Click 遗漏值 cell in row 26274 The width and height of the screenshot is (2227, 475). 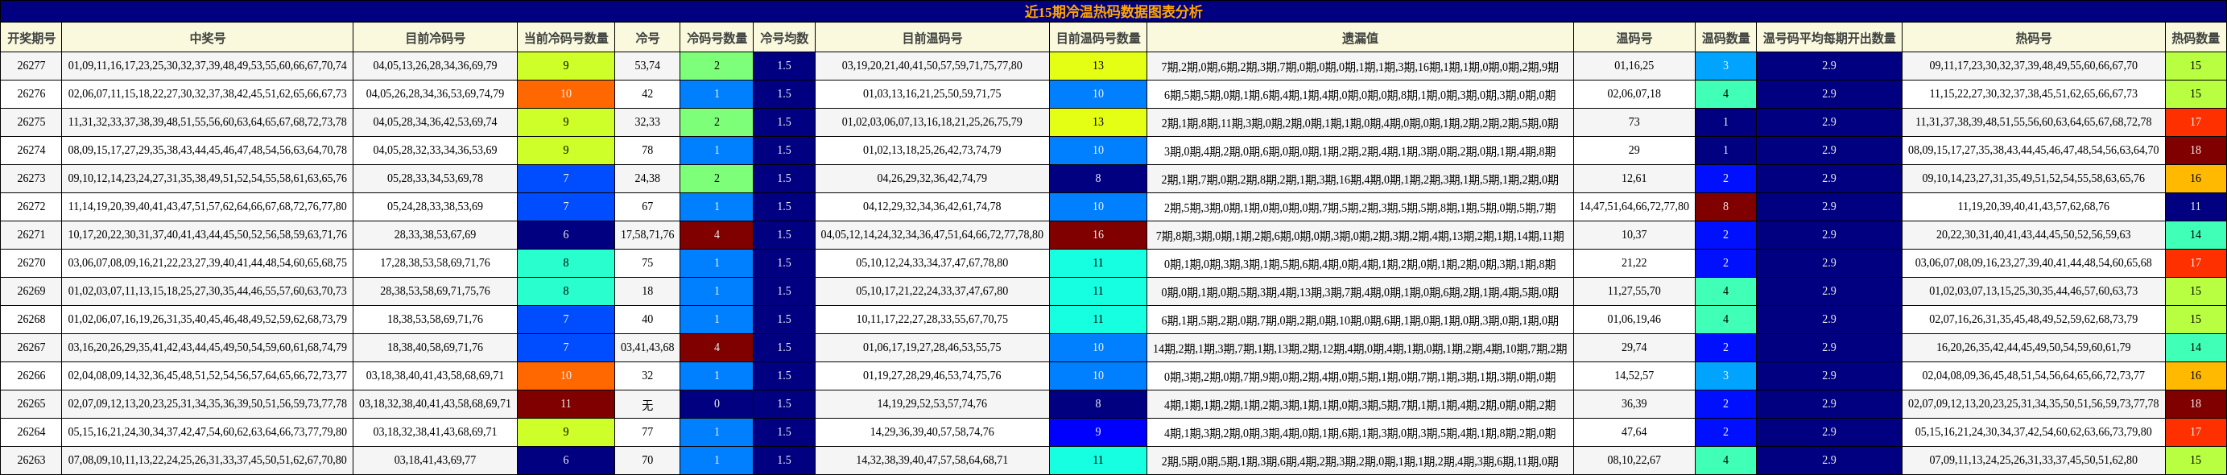pyautogui.click(x=1360, y=150)
